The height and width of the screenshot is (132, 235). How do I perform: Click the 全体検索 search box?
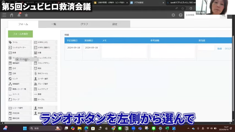point(202,15)
